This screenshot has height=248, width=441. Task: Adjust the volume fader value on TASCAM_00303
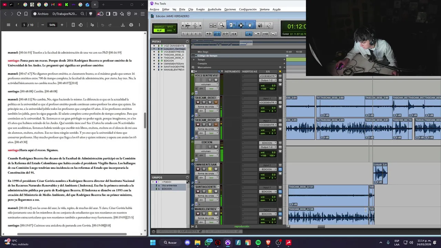268,108
